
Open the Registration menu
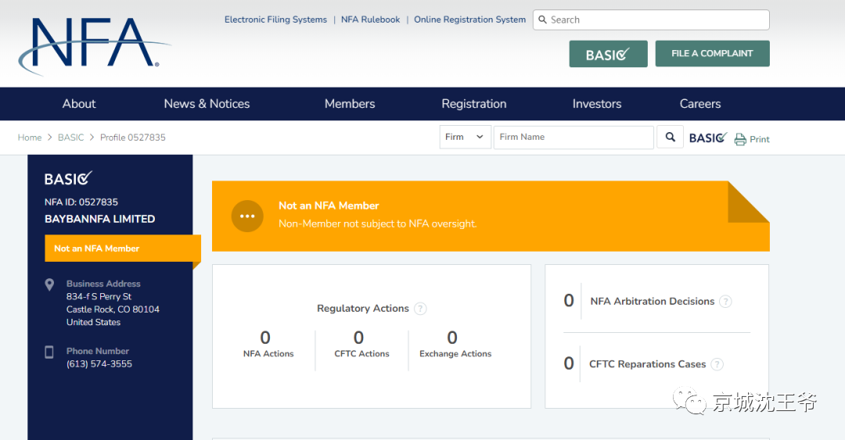(474, 104)
